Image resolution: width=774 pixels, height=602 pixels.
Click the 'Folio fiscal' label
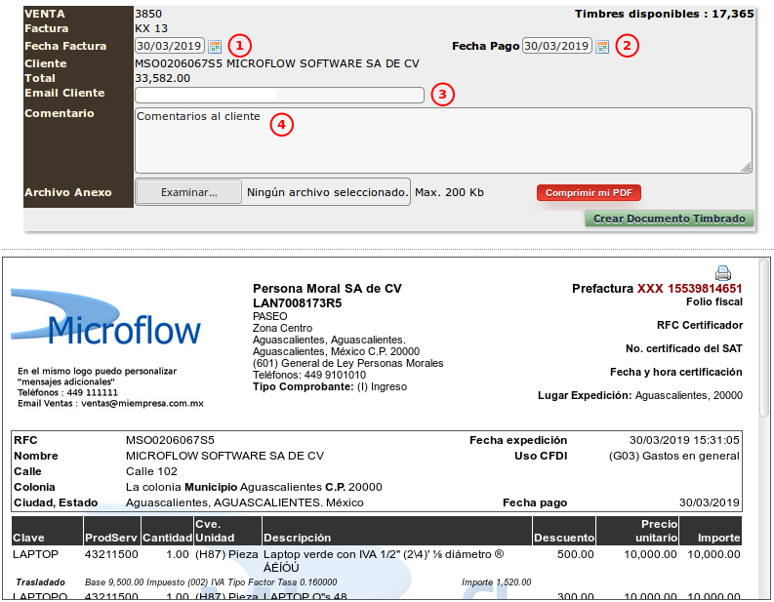pos(714,302)
